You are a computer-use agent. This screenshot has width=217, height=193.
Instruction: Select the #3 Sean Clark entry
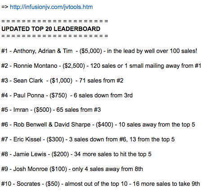coord(62,80)
